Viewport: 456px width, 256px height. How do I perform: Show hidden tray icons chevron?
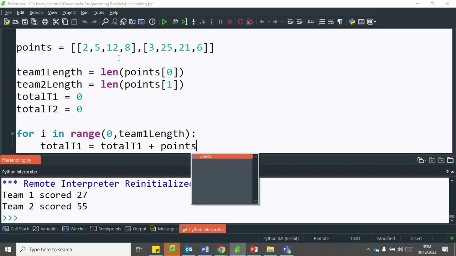tap(368, 250)
